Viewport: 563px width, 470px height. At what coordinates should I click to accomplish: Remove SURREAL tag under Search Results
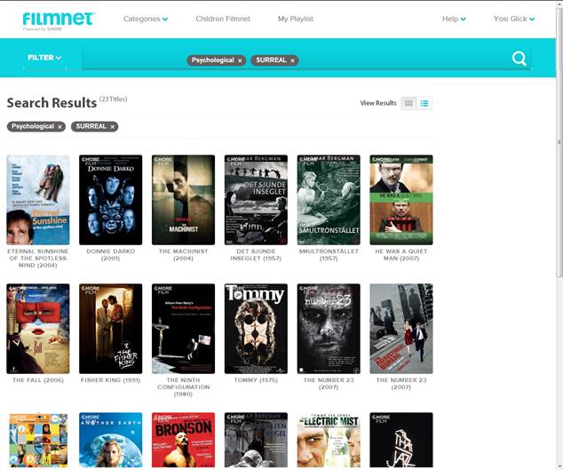click(113, 127)
